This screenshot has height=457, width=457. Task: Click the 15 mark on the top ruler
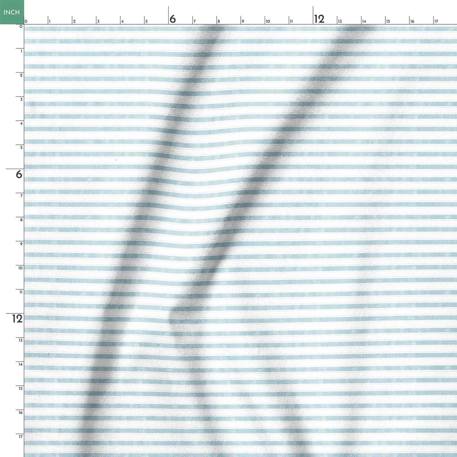pos(388,22)
